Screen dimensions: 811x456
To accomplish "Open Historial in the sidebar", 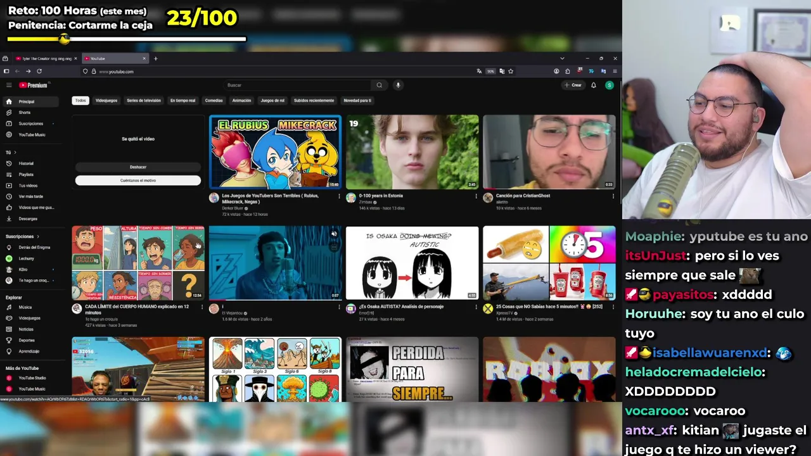I will [x=32, y=163].
